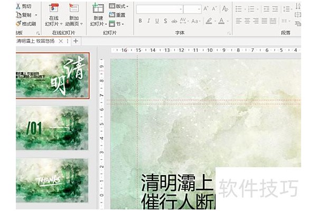
Task: Select the 清明 title slide thumbnail
Action: point(52,76)
